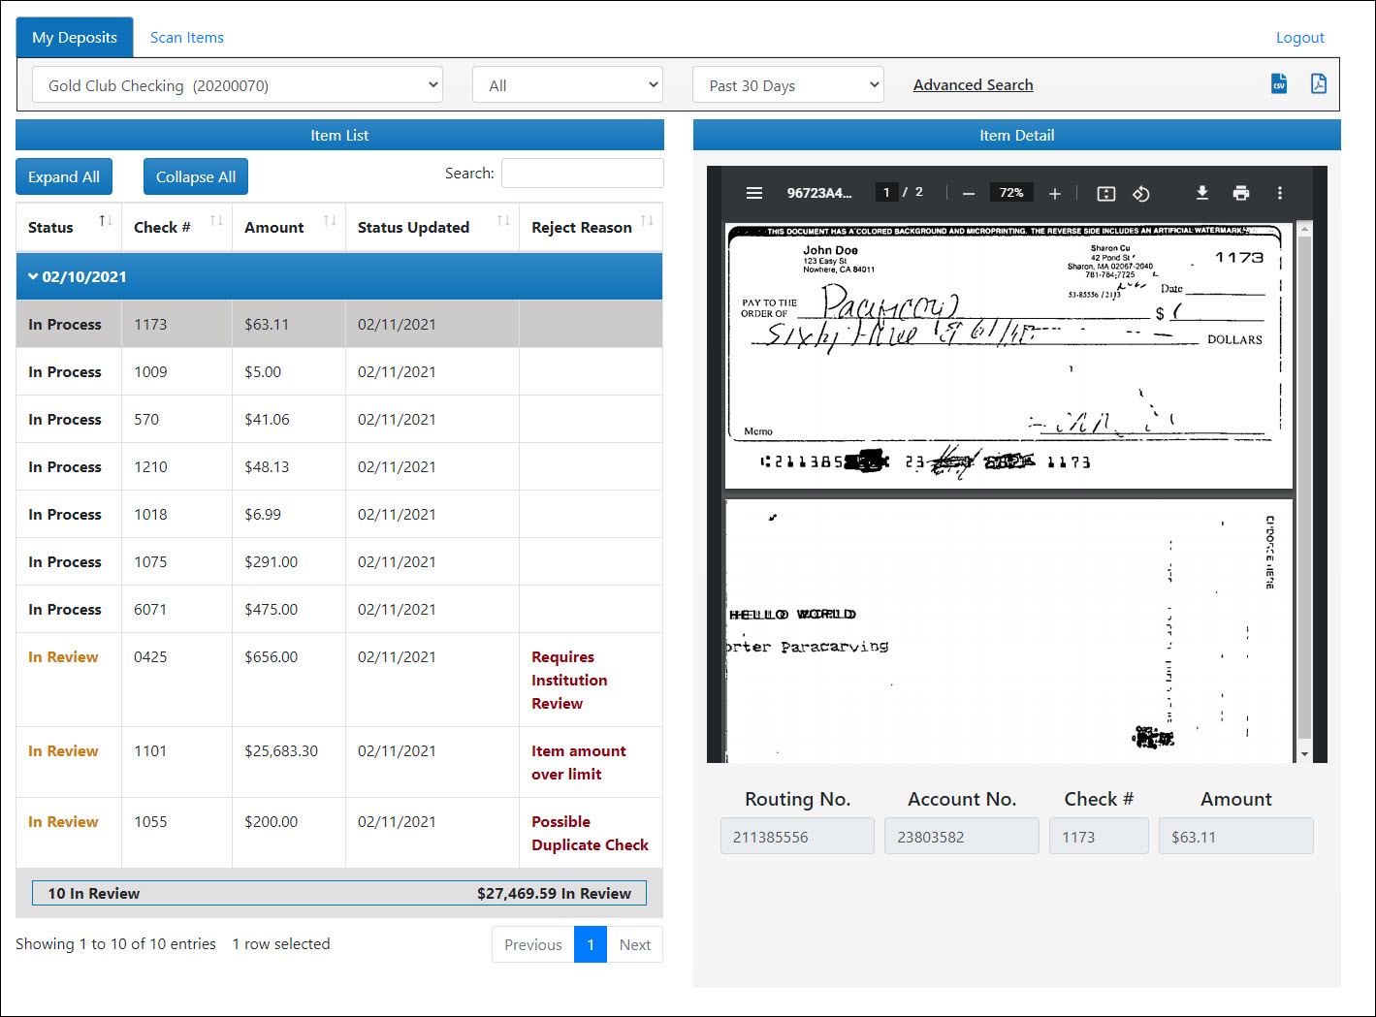Download the check image PDF

coord(1201,193)
